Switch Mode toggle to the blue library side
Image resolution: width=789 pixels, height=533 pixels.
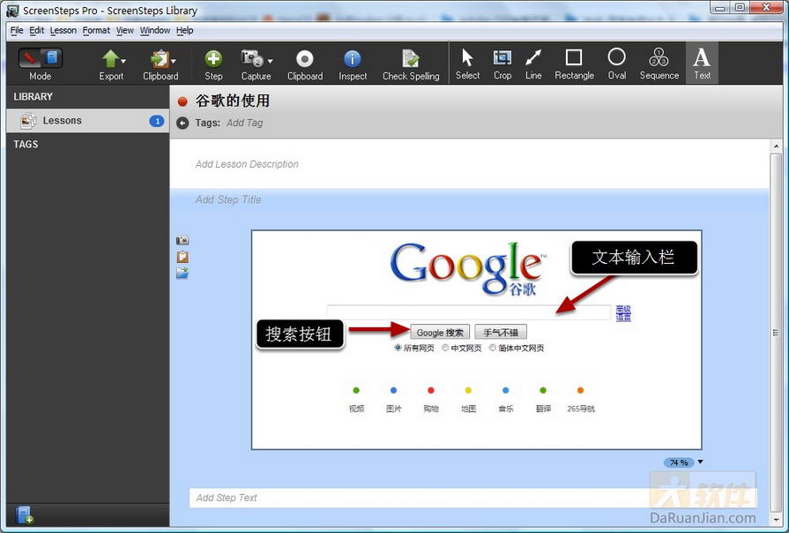52,58
